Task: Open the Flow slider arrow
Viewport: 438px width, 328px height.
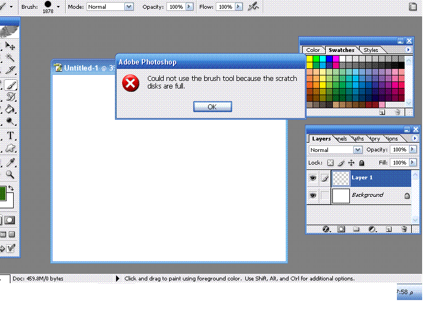Action: point(239,7)
